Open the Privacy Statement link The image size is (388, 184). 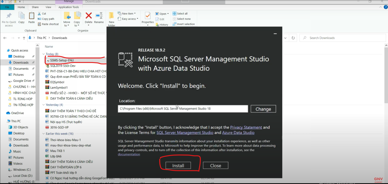click(246, 127)
